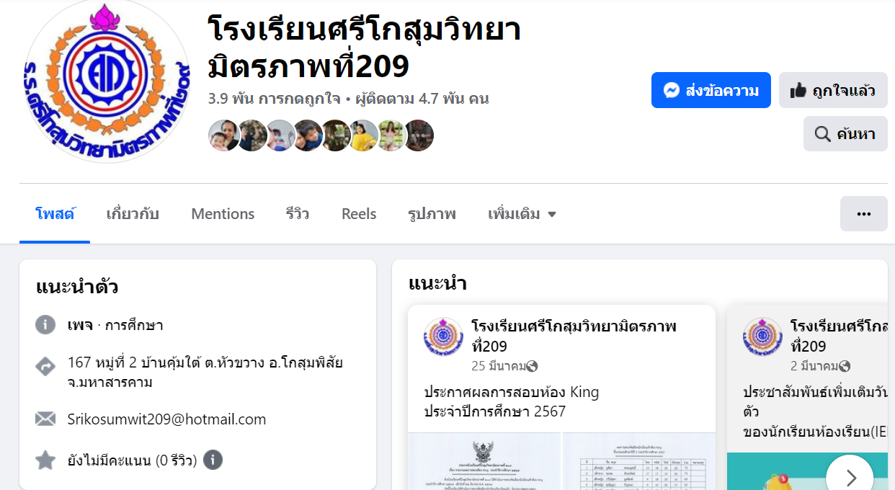Open the first follower avatar thumbnail
Viewport: 895px width, 490px height.
coord(223,135)
